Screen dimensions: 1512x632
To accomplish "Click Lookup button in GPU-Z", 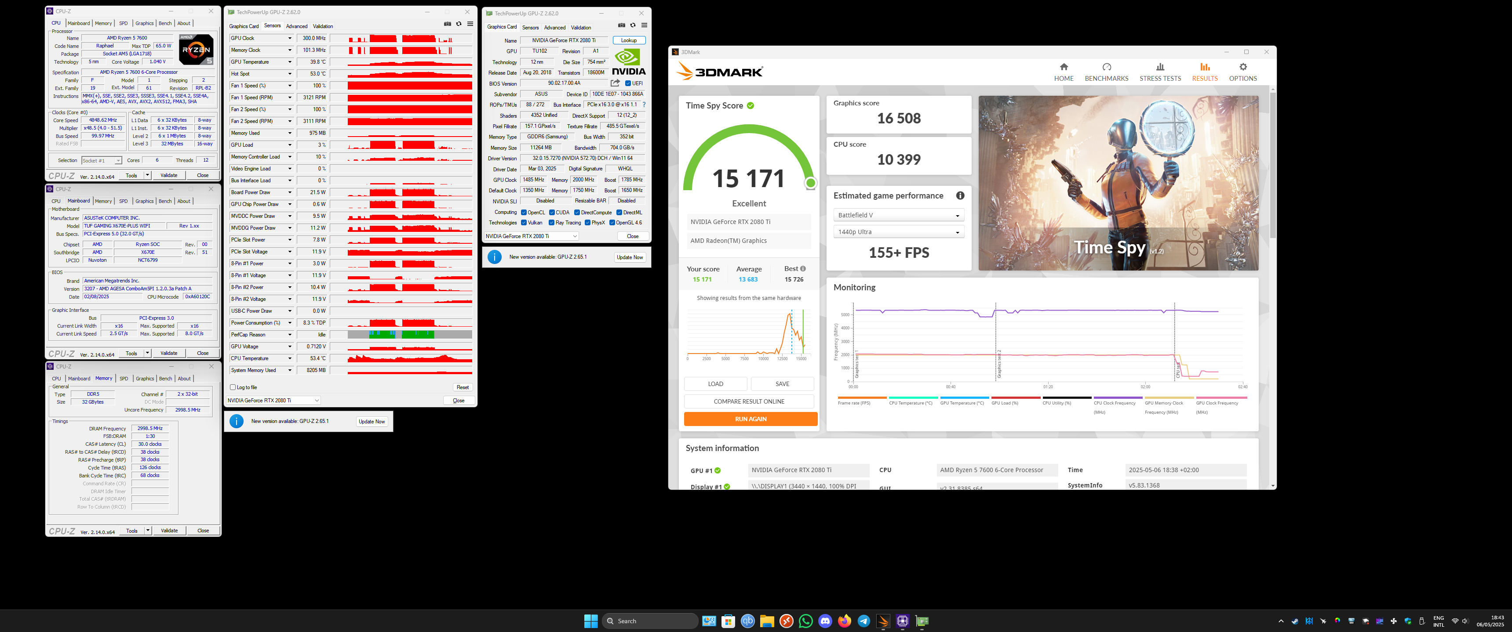I will point(629,40).
